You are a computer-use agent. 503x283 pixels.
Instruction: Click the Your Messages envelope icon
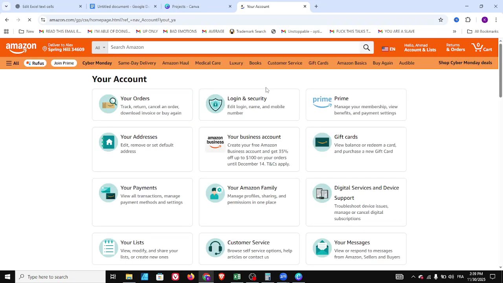tap(322, 248)
